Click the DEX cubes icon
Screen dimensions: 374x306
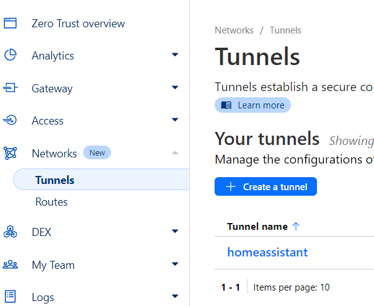pyautogui.click(x=10, y=232)
